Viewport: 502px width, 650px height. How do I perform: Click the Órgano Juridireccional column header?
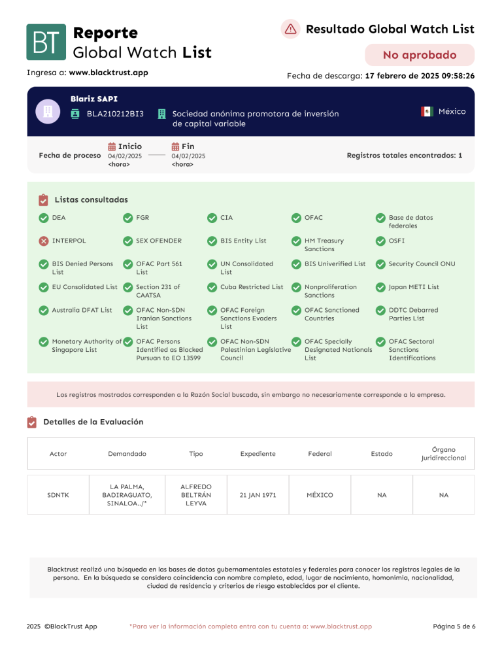point(444,454)
